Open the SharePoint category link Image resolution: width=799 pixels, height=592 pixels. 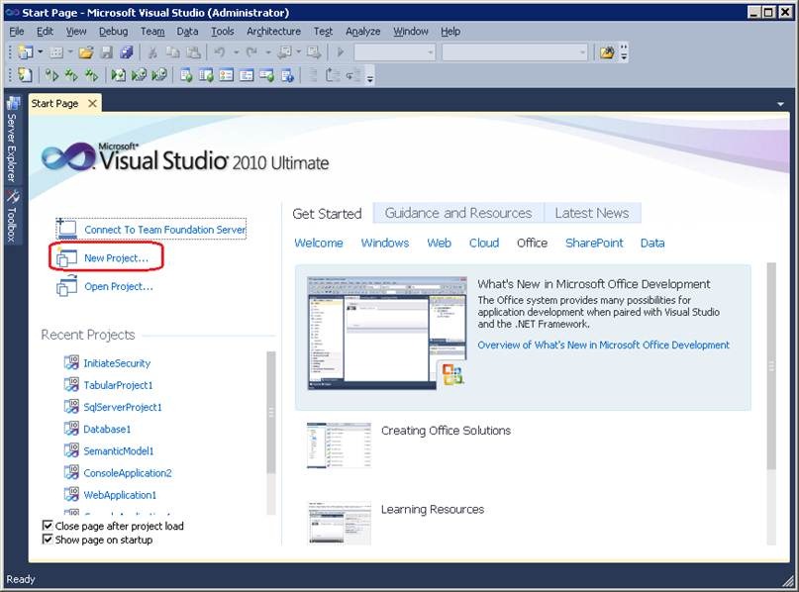(594, 243)
